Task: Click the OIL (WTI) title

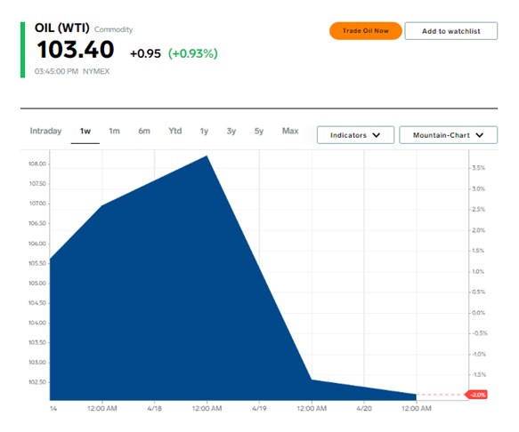Action: coord(62,28)
